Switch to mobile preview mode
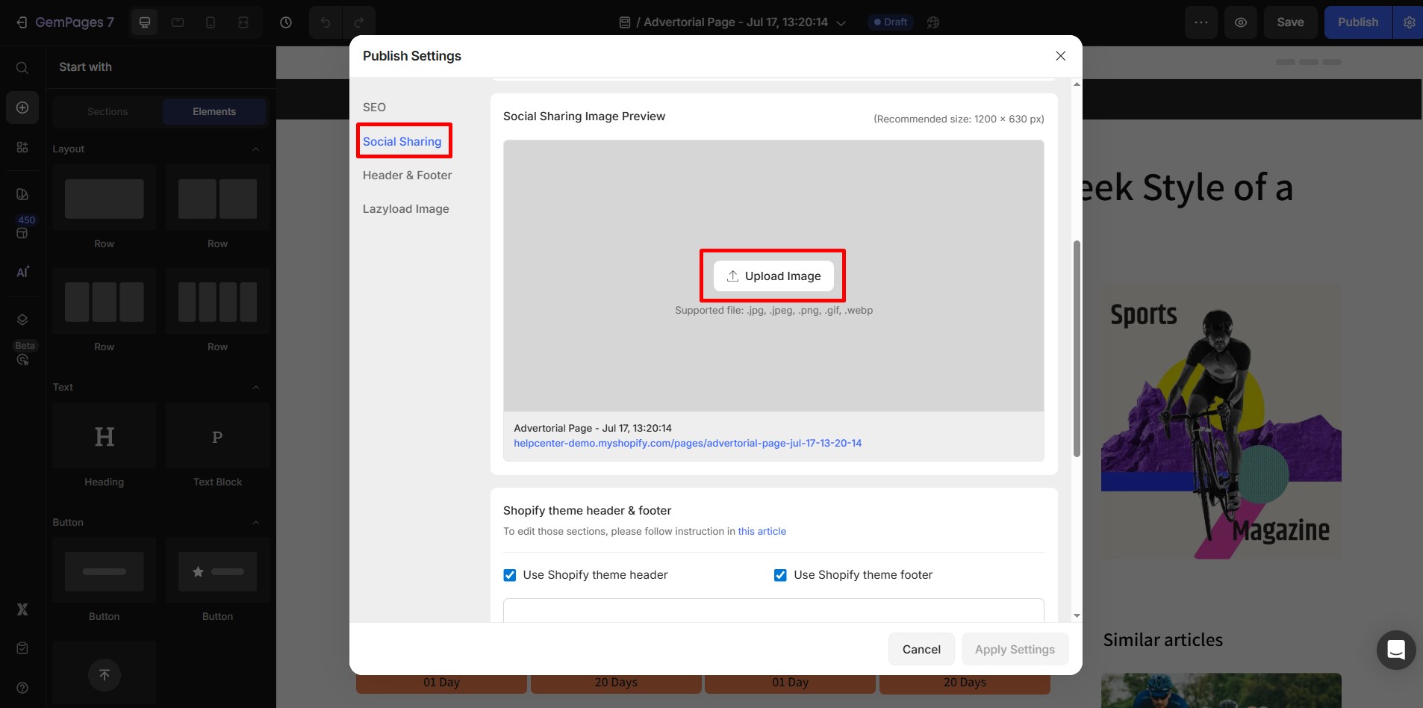 (210, 22)
